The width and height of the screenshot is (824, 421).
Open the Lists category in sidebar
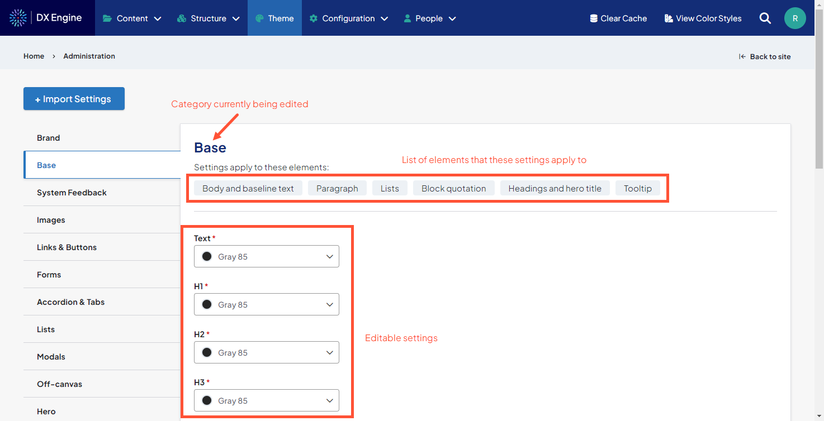pyautogui.click(x=102, y=329)
